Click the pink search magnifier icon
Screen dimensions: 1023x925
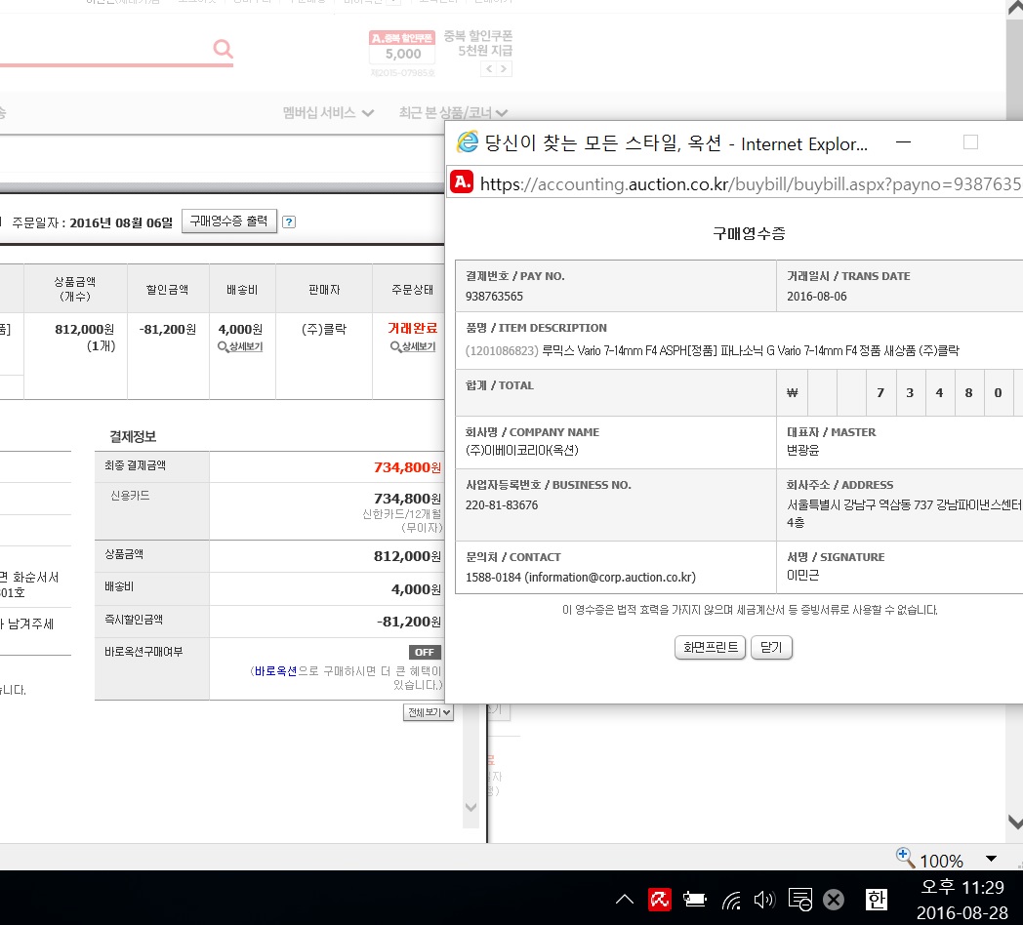click(x=224, y=49)
